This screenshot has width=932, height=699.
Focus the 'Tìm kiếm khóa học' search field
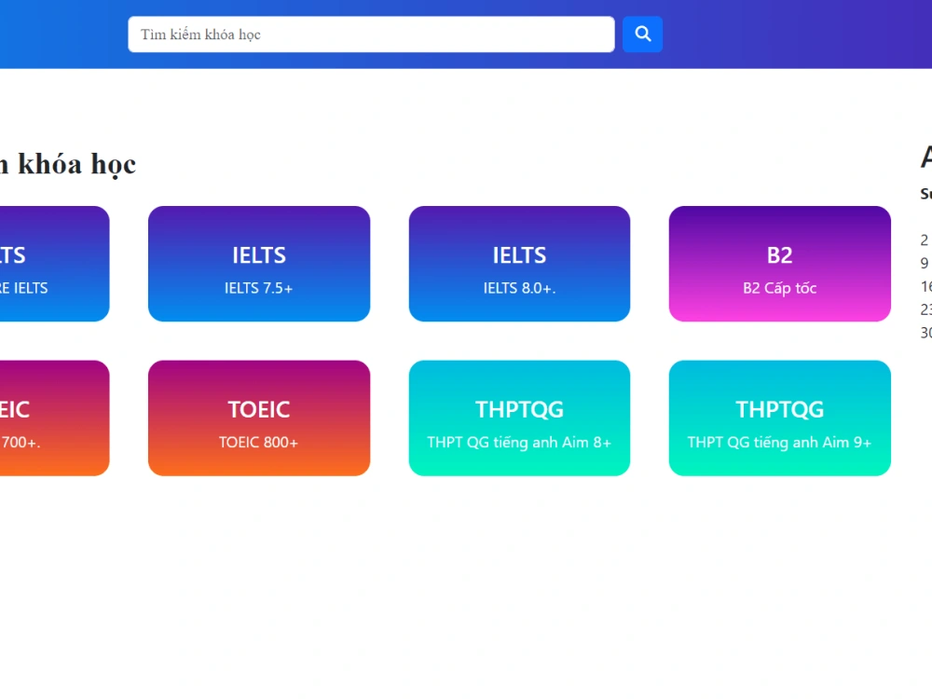[x=371, y=34]
